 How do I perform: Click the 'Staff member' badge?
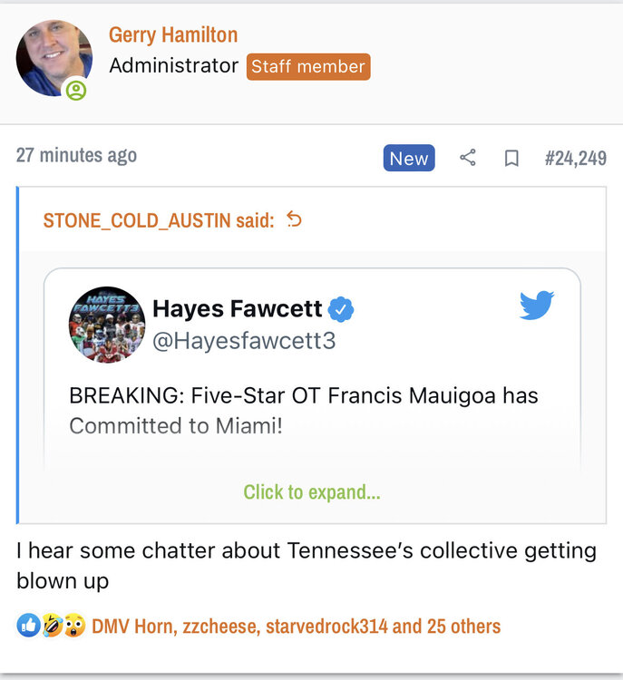308,66
